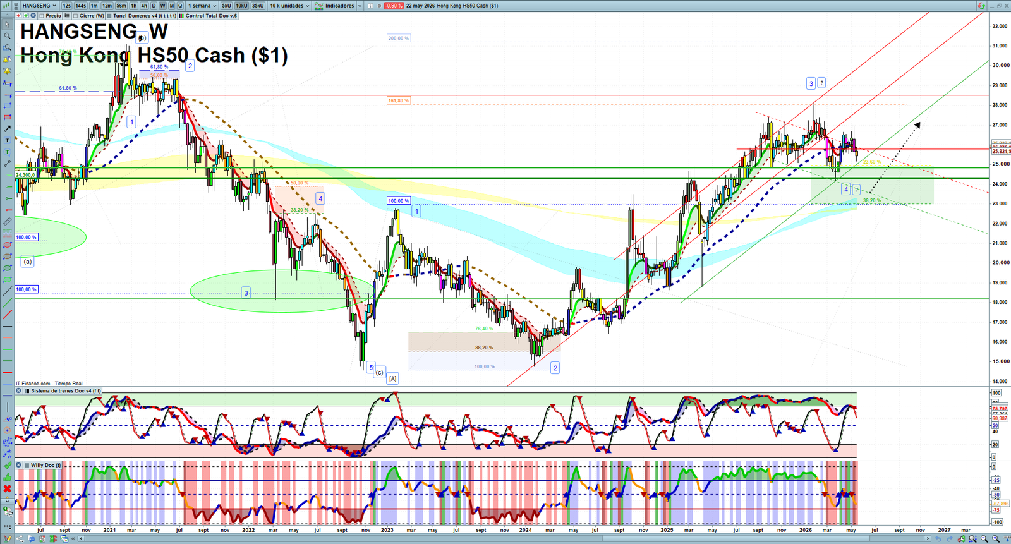
Task: Select the 1h timeframe
Action: click(x=133, y=6)
